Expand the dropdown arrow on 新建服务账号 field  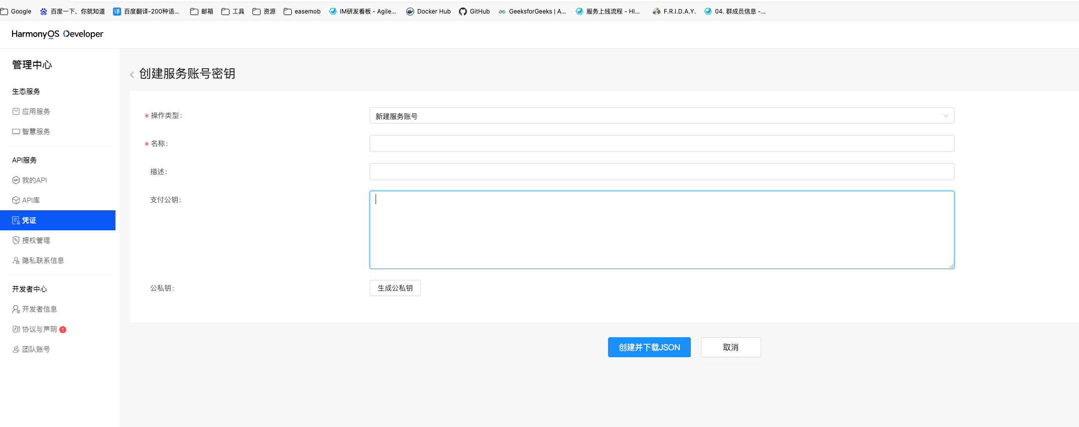(x=945, y=116)
